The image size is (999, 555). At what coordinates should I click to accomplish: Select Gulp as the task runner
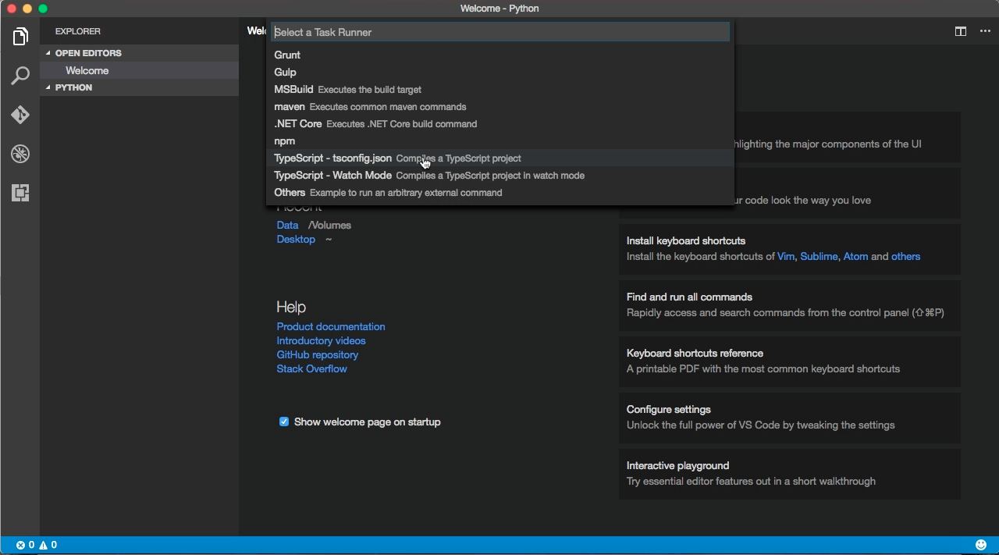pos(499,72)
